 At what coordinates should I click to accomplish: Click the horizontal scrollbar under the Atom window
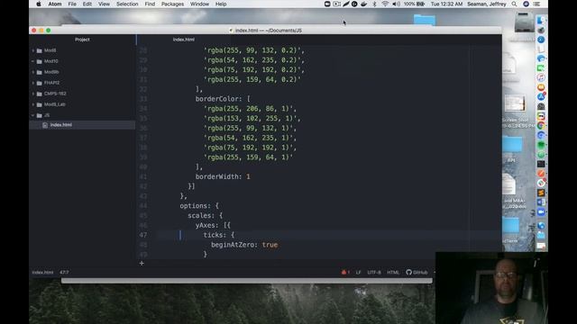coord(246,281)
